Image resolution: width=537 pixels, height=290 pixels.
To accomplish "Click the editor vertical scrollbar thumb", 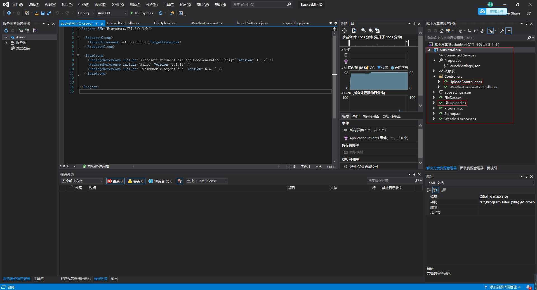I will (x=335, y=77).
